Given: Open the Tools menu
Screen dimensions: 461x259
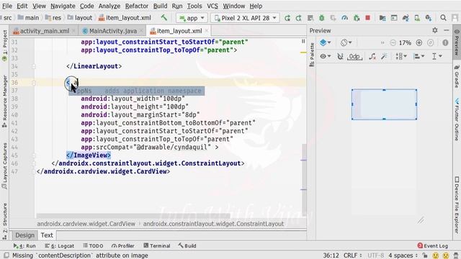Looking at the screenshot, I should coord(194,6).
